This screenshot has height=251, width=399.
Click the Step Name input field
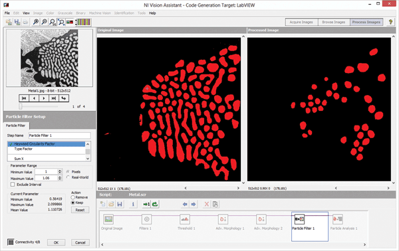tap(59, 135)
